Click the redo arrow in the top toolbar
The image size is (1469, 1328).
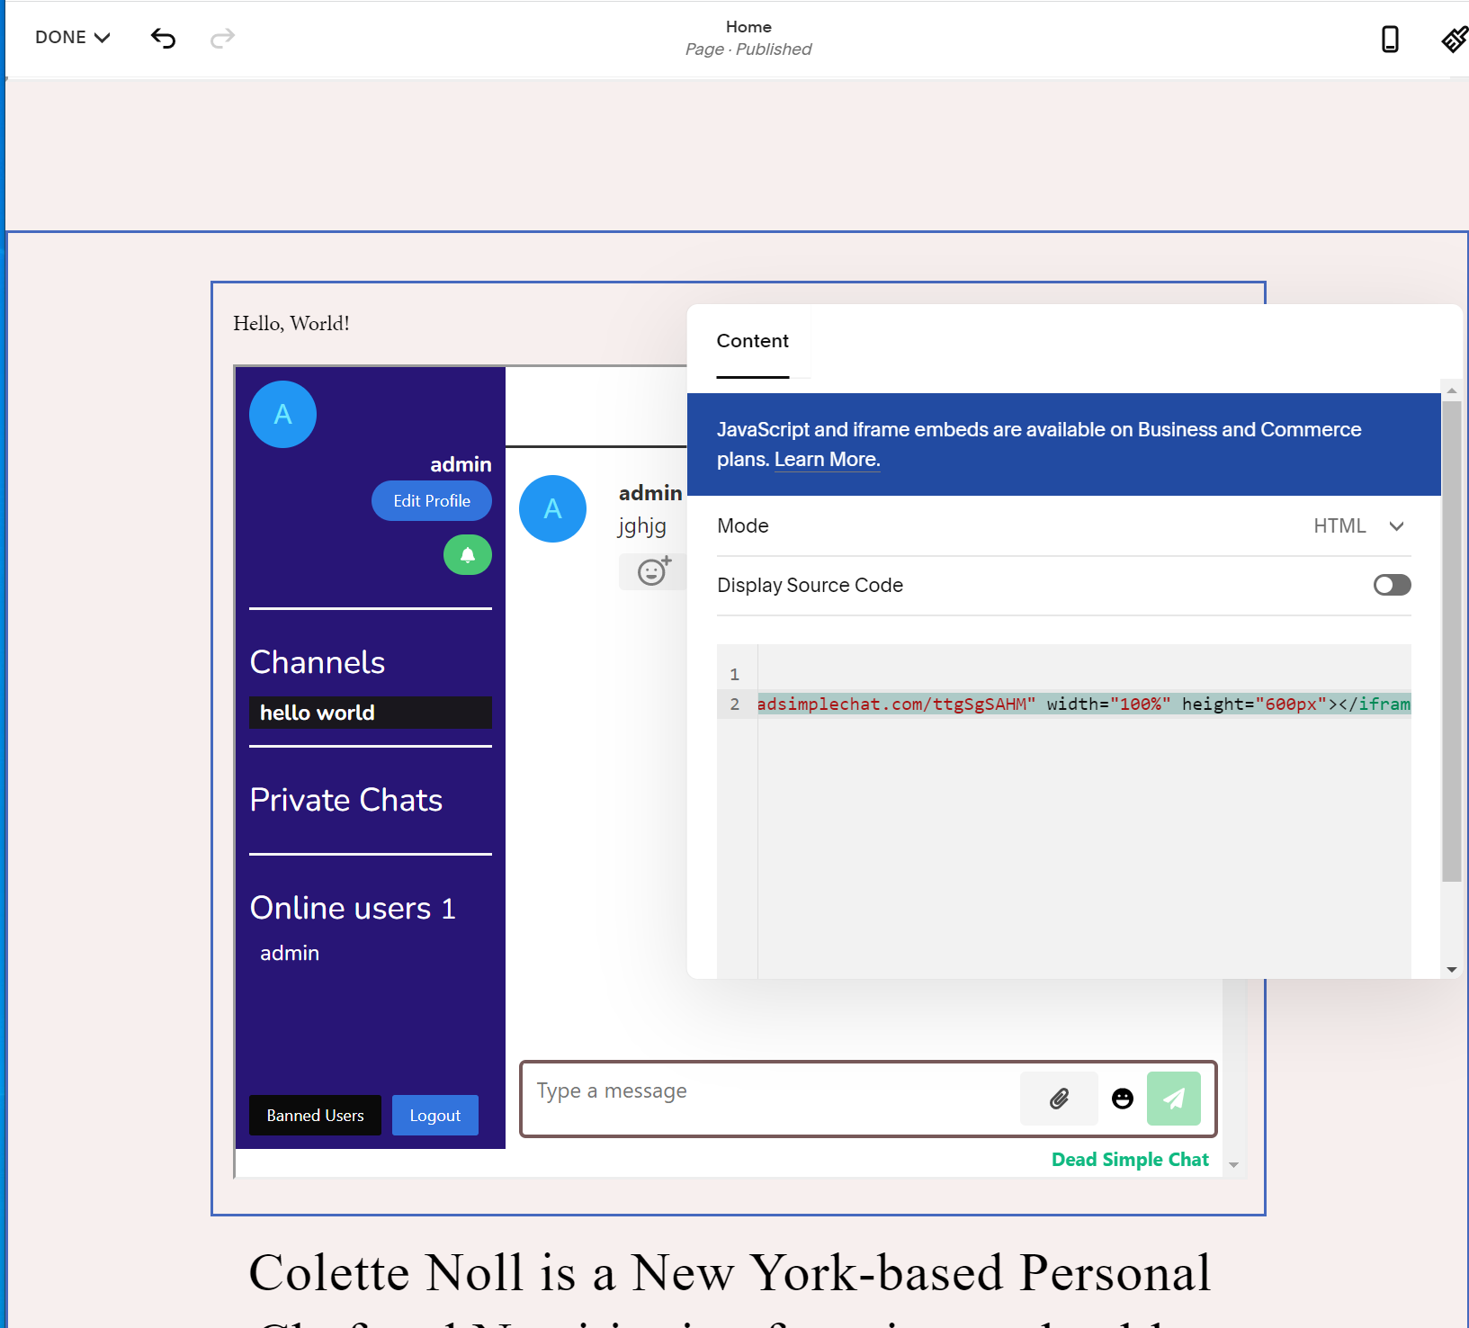pyautogui.click(x=222, y=38)
